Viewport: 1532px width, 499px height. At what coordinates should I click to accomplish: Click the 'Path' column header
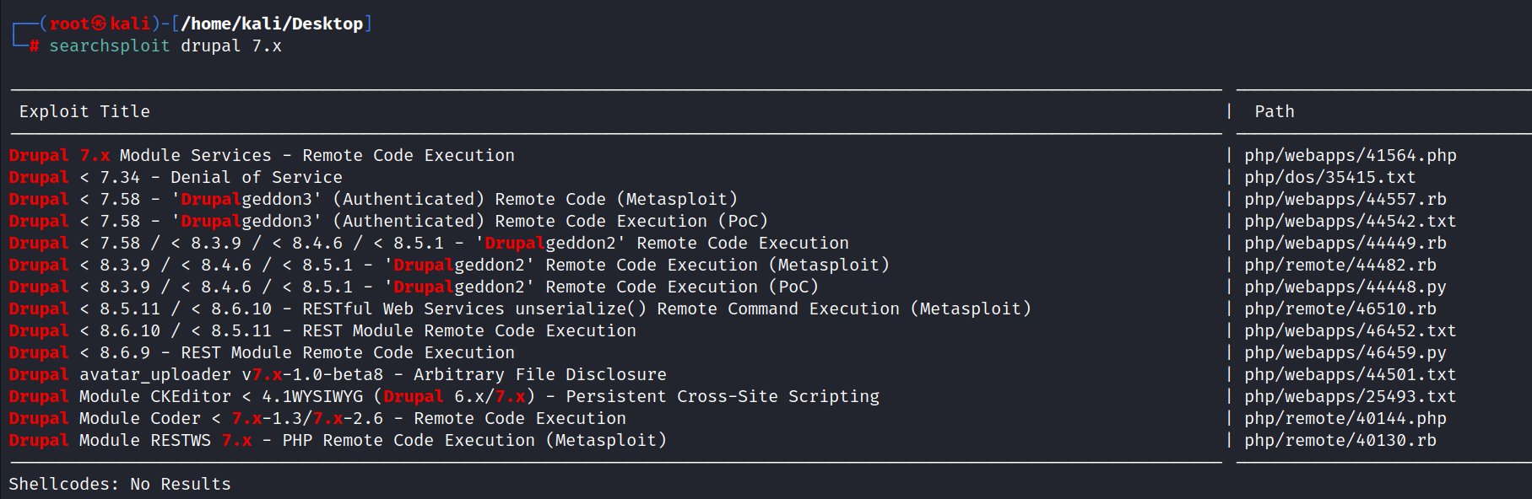1275,111
